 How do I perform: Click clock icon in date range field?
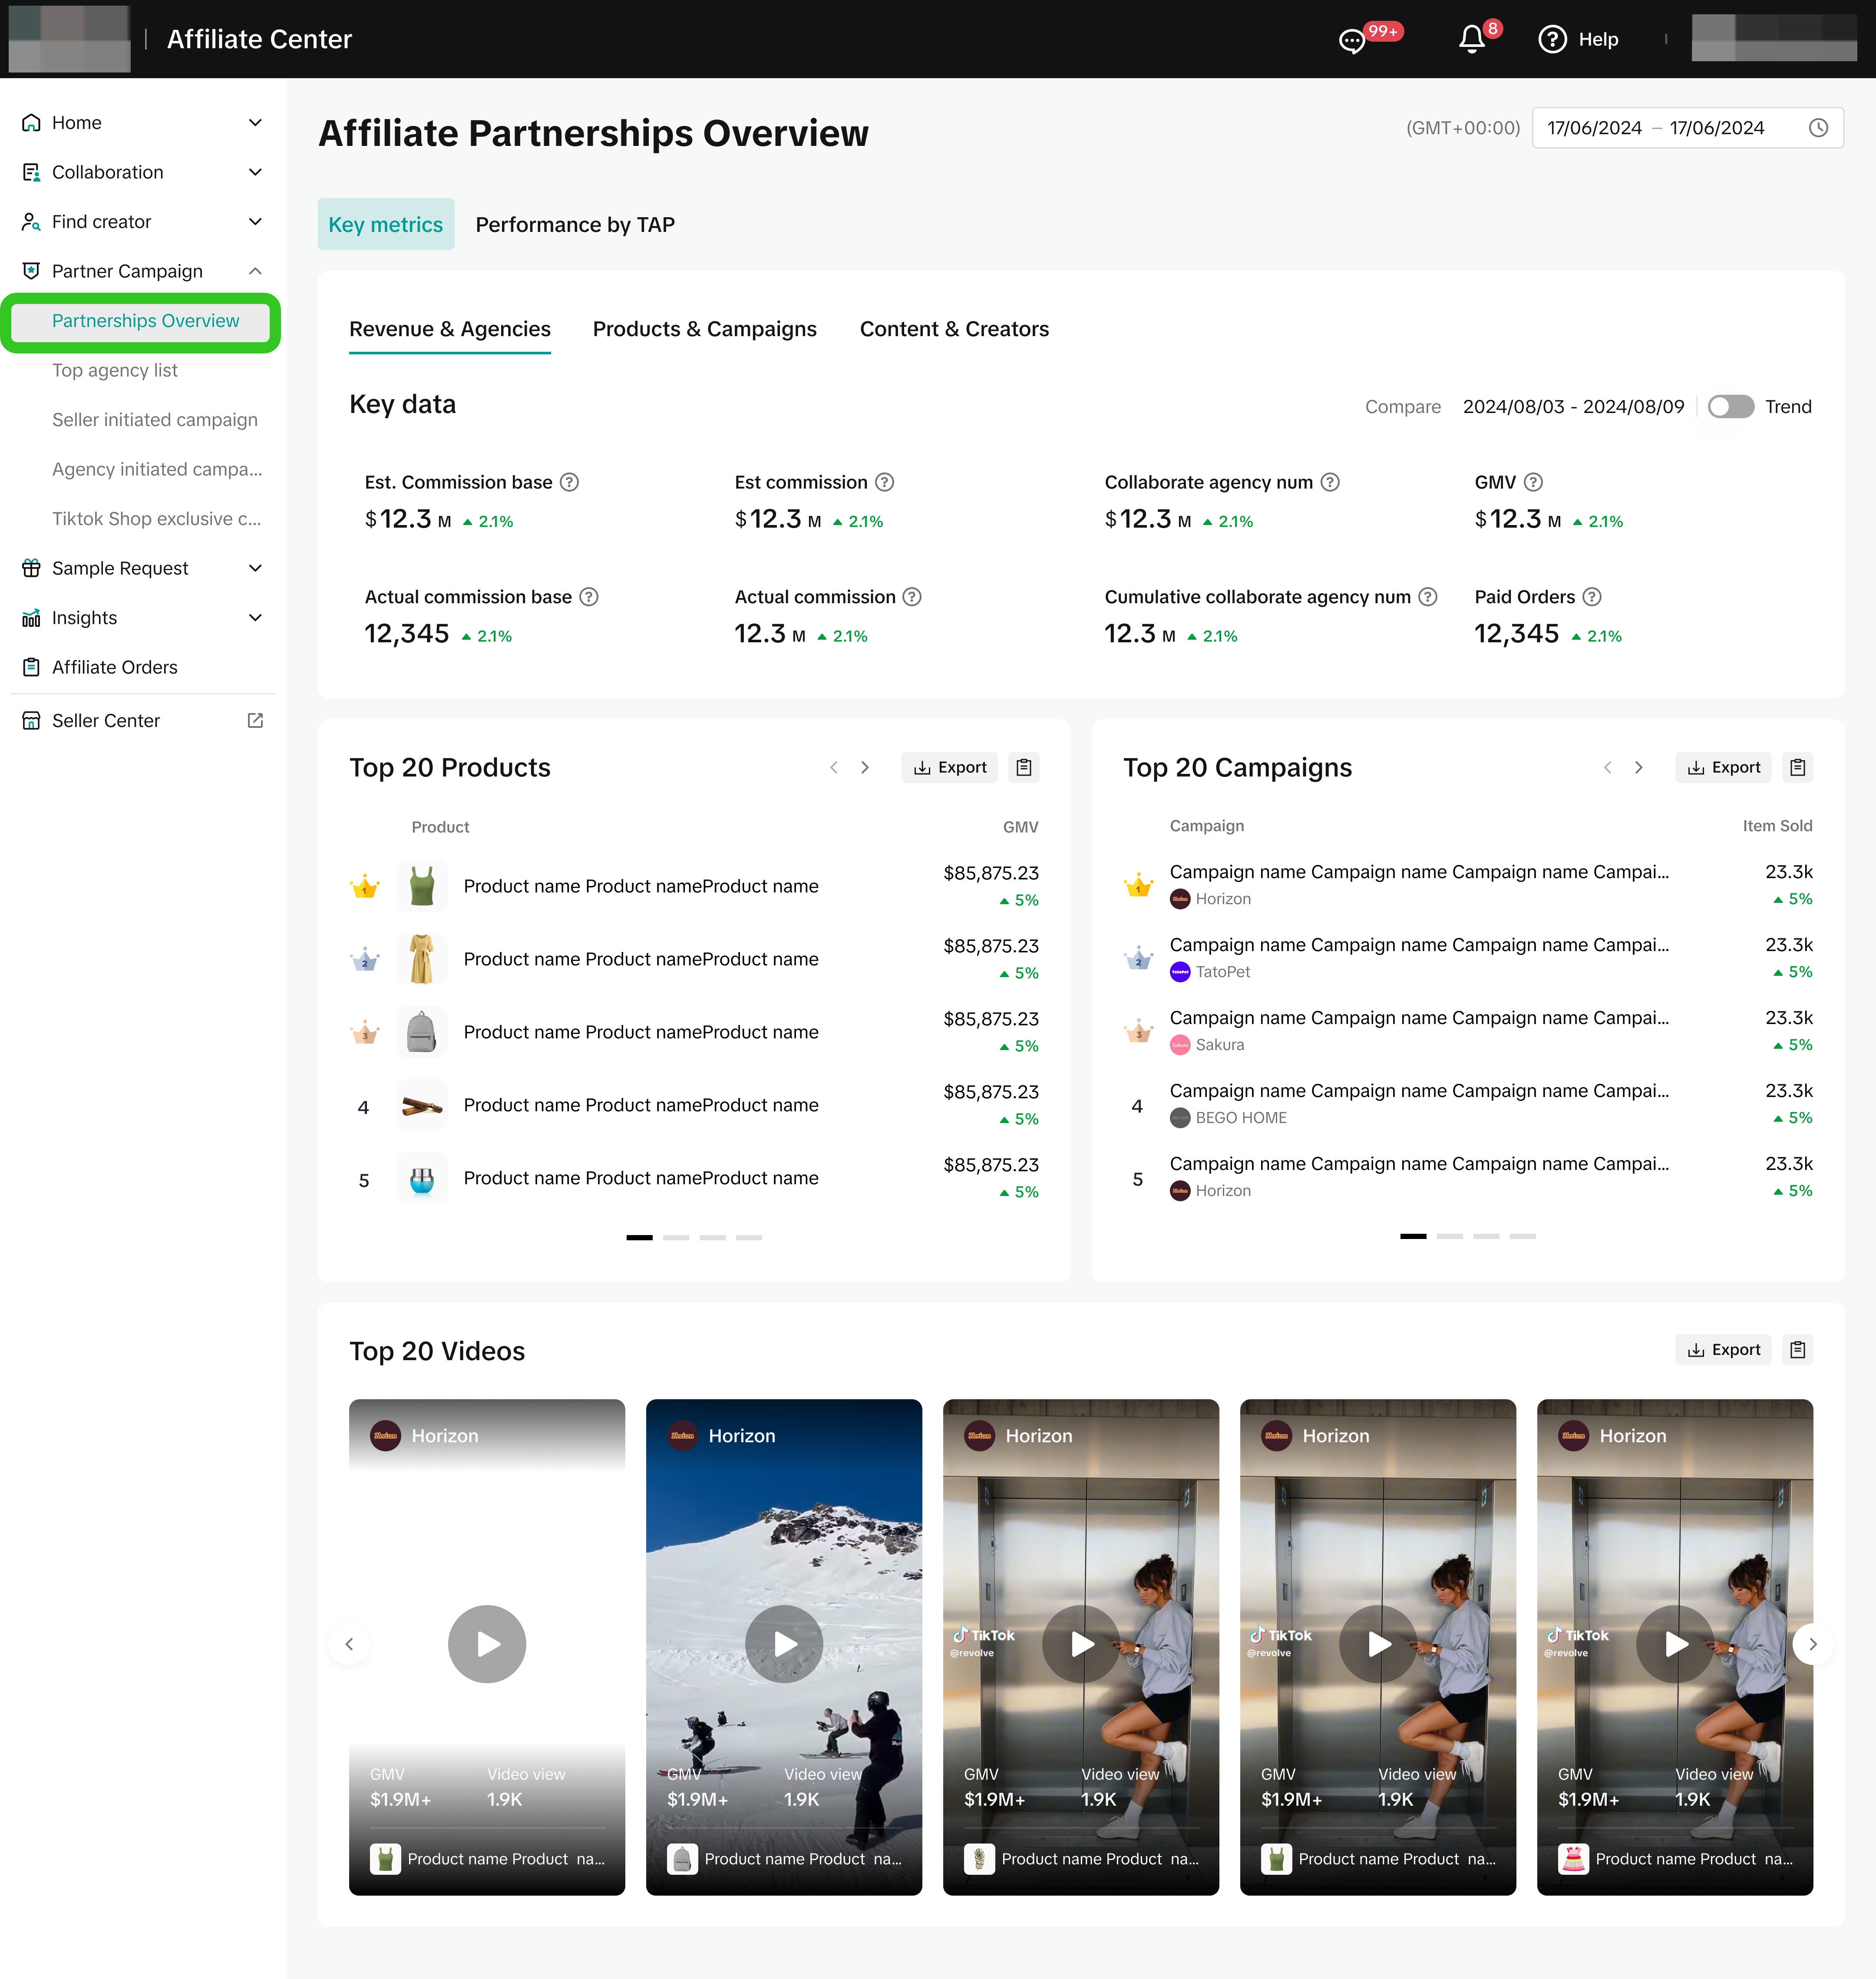coord(1818,128)
